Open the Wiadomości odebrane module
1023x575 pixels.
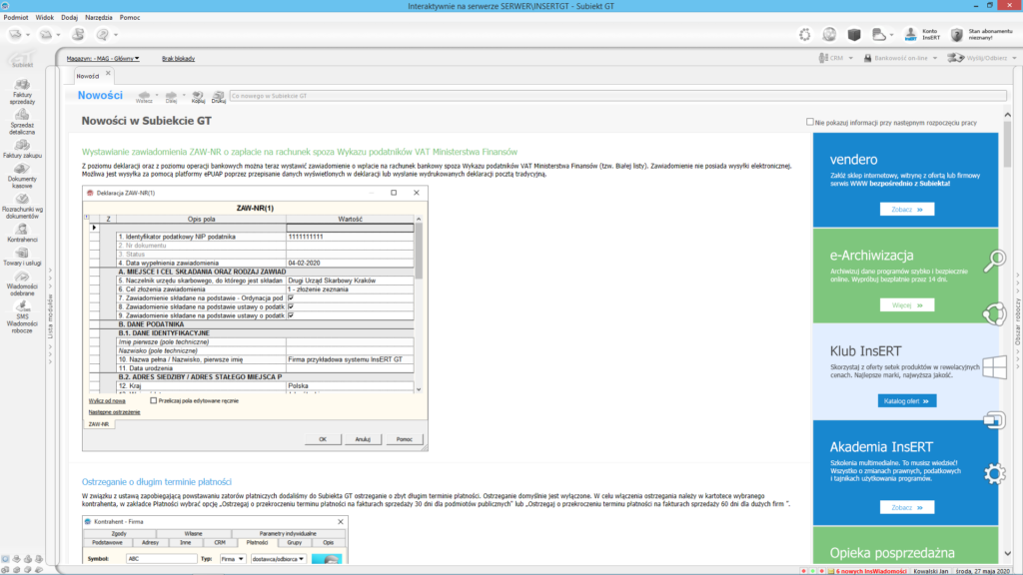pyautogui.click(x=22, y=284)
